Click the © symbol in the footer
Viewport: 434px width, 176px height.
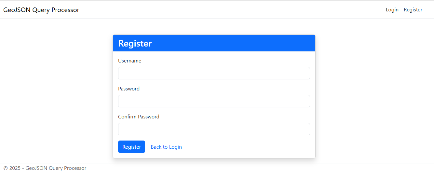[x=6, y=168]
